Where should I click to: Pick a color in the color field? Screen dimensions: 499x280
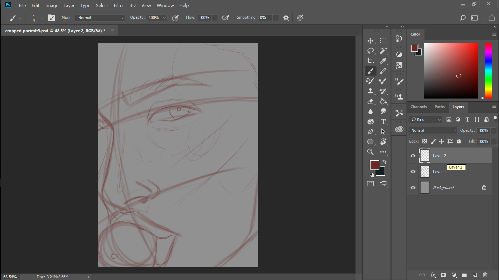pos(451,71)
